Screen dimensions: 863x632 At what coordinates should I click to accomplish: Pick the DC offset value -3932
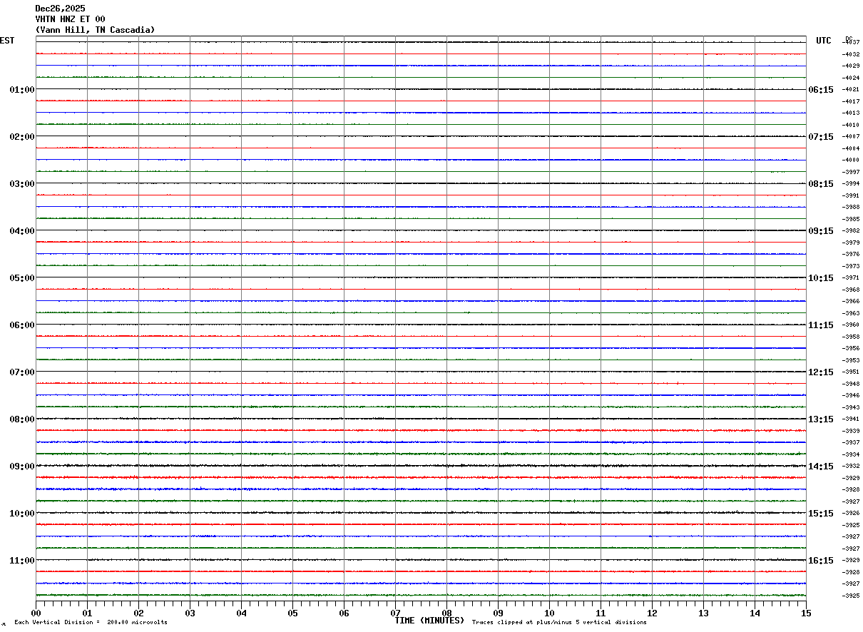851,467
